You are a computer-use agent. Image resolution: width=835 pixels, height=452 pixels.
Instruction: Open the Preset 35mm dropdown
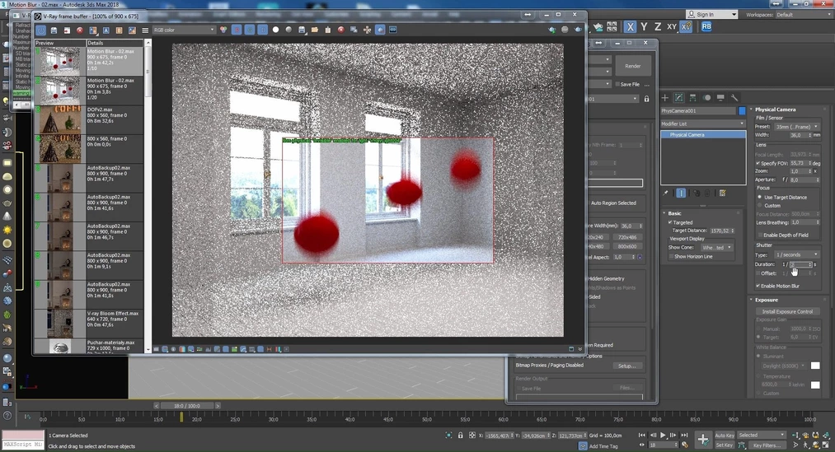click(x=796, y=127)
